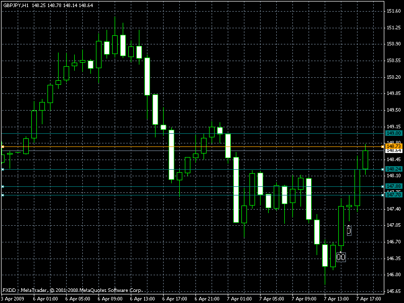Screen dimensions: 404x303
Task: Click the "6 Apr 17:00" time label
Action: point(175,299)
